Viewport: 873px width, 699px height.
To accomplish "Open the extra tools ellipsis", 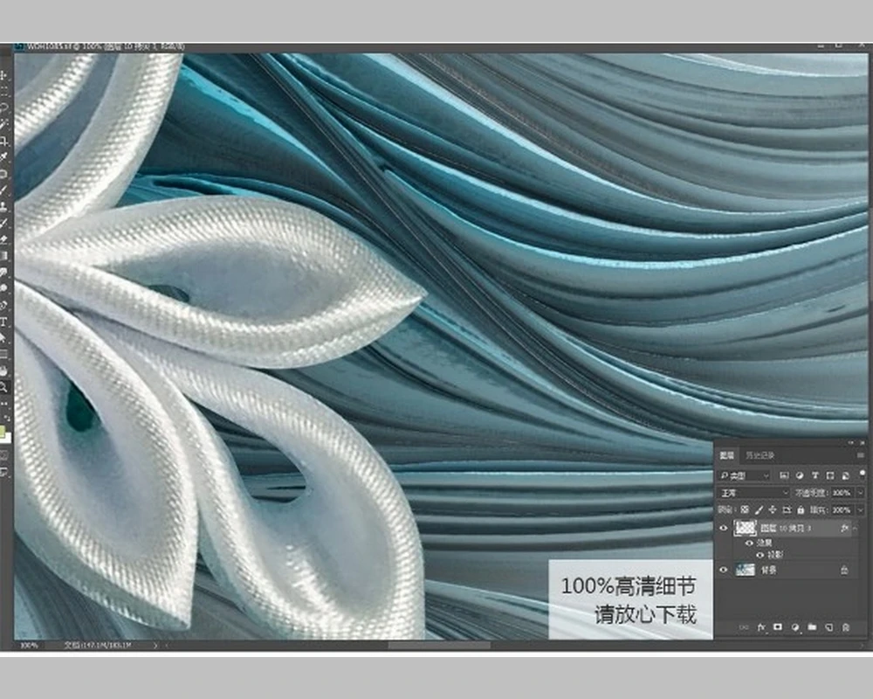I will click(4, 403).
